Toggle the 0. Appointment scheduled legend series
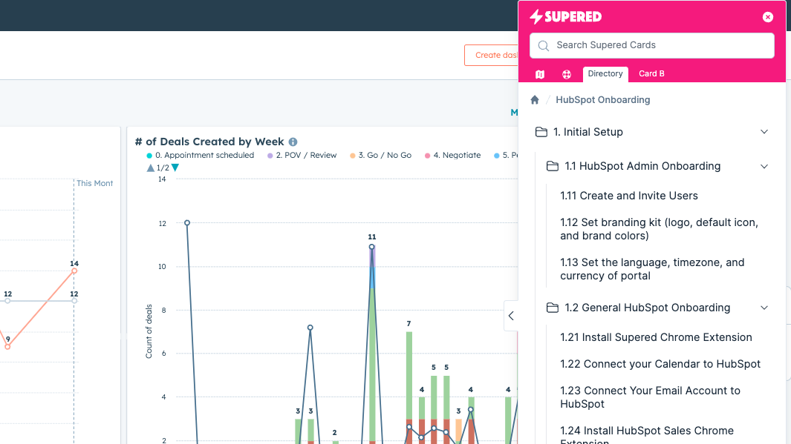The width and height of the screenshot is (791, 444). [x=200, y=155]
